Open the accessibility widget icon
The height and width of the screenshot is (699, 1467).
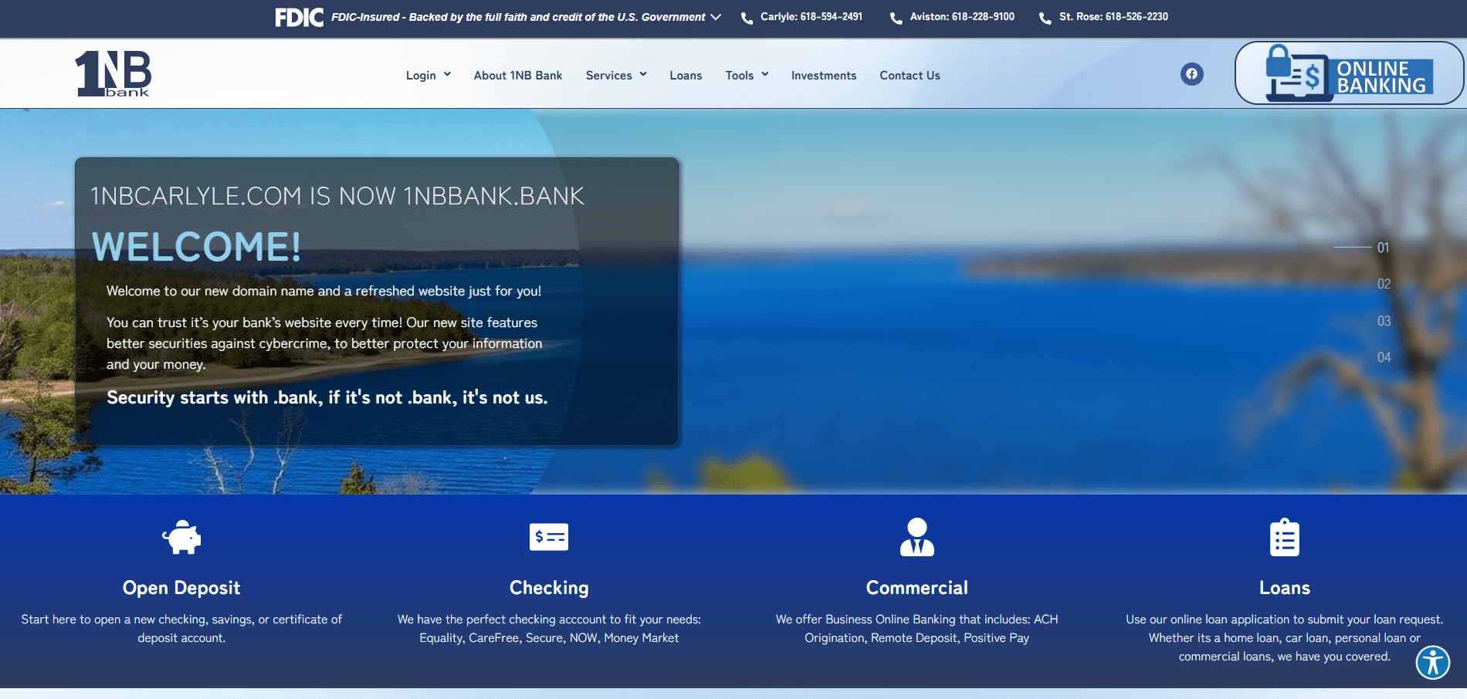(x=1432, y=662)
